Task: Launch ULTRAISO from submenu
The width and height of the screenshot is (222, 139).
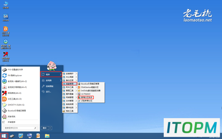Action: tap(91, 94)
